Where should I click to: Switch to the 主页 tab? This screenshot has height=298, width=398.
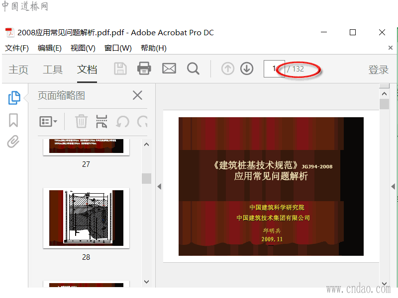click(x=18, y=70)
